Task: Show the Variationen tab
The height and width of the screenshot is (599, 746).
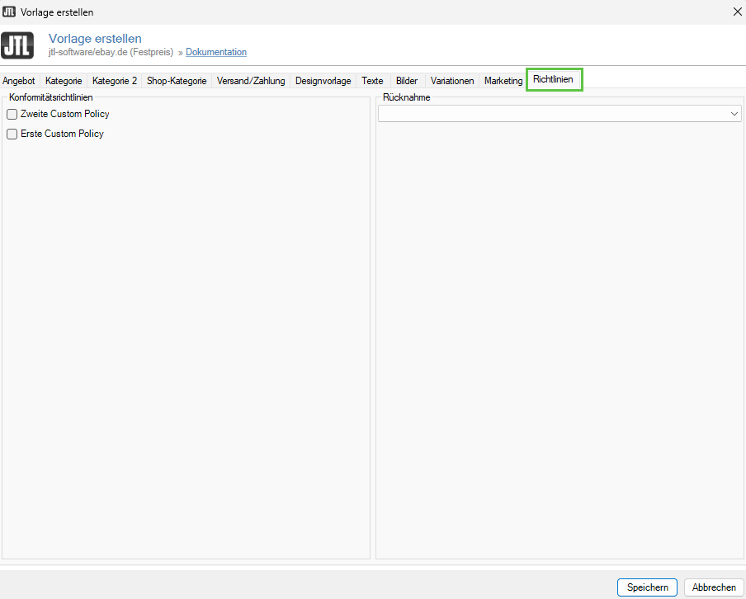Action: 452,81
